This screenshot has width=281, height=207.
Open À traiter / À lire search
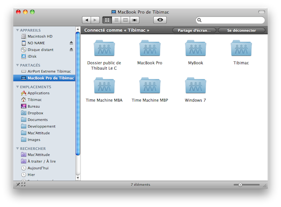[x=44, y=161]
